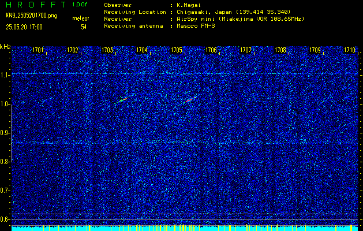This screenshot has height=231, width=363.
Task: Click the 1702 time marker
Action: point(73,50)
